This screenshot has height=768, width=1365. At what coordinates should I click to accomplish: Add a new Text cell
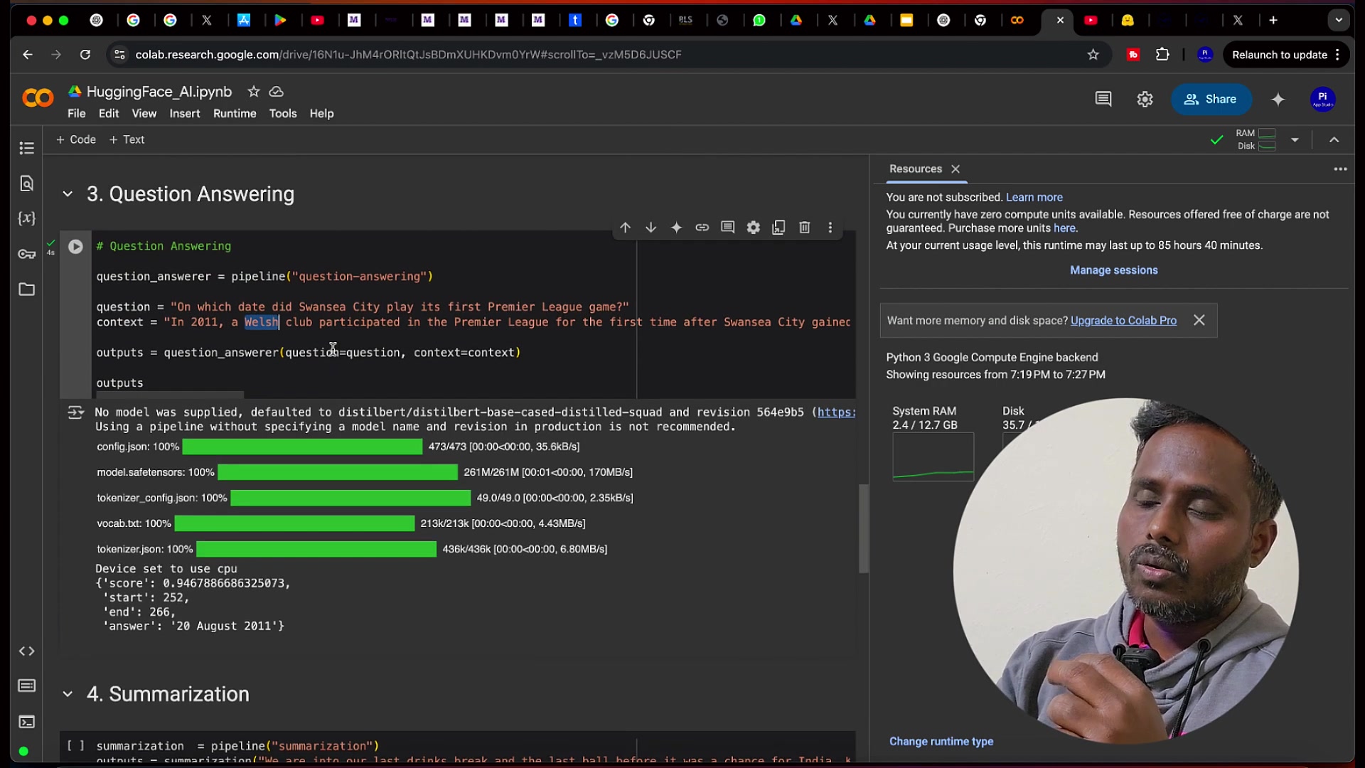pyautogui.click(x=127, y=140)
